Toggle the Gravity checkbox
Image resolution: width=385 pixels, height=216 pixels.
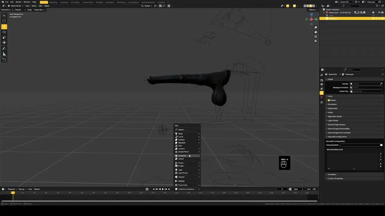pyautogui.click(x=329, y=100)
